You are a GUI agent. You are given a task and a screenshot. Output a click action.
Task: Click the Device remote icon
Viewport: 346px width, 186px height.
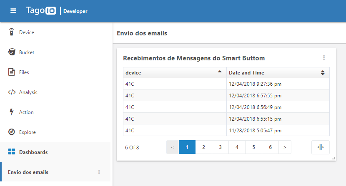[x=12, y=32]
